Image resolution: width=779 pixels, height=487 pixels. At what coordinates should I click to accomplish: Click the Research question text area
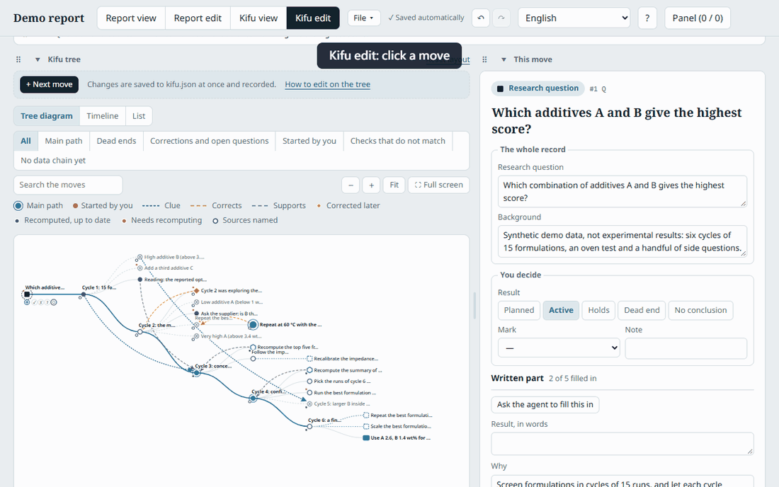click(622, 191)
